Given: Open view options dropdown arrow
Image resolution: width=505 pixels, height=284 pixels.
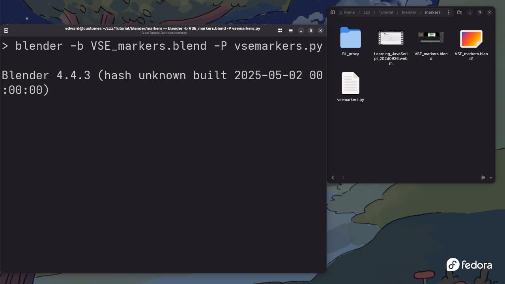Looking at the screenshot, I should coord(491,177).
